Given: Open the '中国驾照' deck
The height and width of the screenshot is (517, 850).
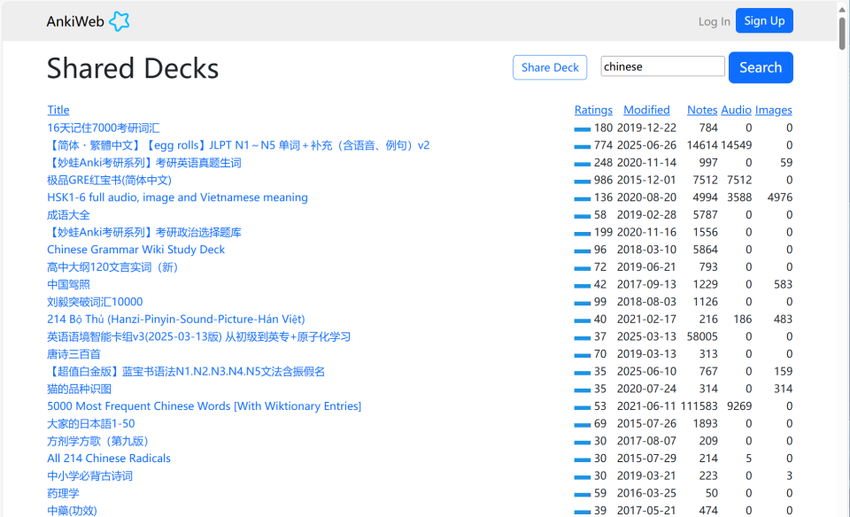Looking at the screenshot, I should tap(68, 284).
